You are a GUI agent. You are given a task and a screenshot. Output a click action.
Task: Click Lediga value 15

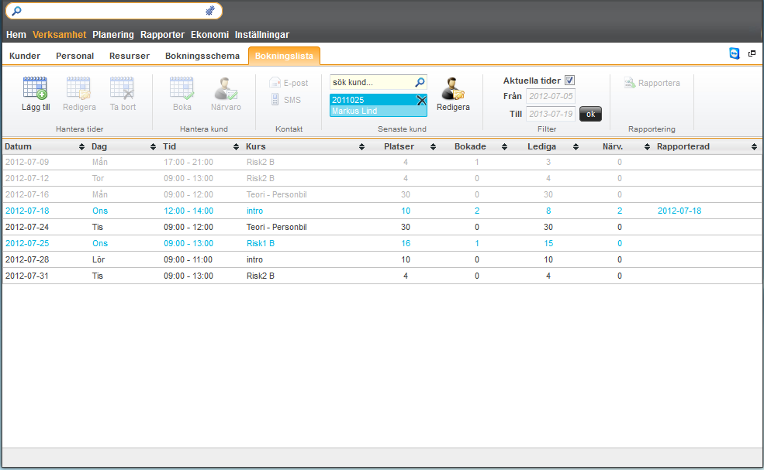tap(548, 243)
